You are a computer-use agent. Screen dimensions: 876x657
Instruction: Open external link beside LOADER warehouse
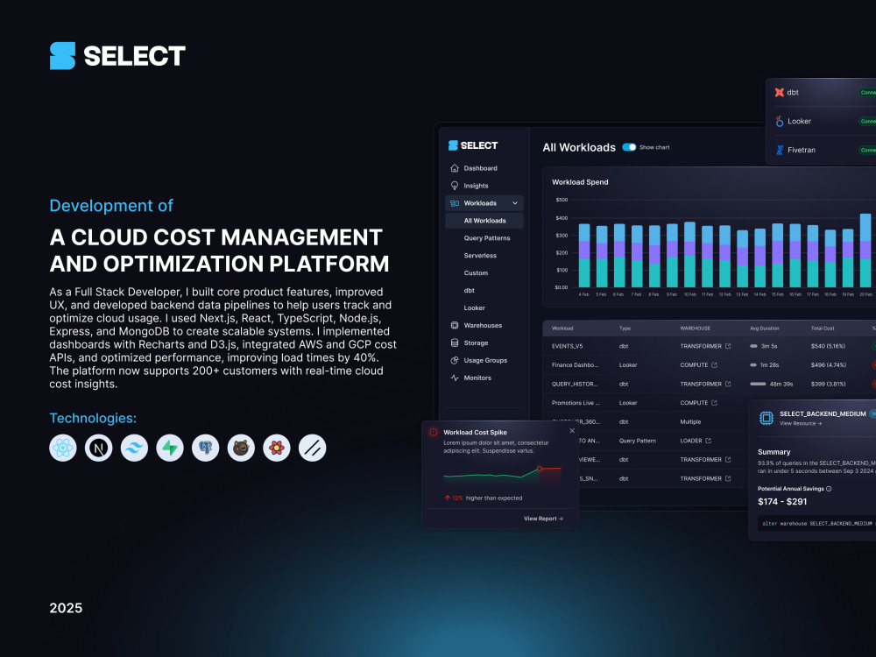(709, 441)
